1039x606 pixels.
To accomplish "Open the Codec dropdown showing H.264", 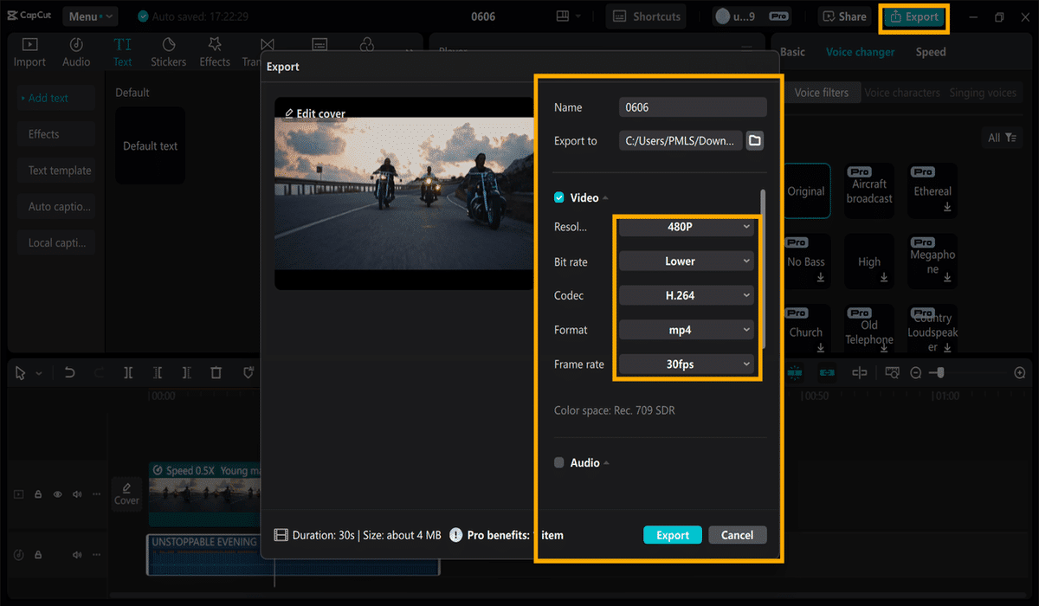I will pos(686,295).
